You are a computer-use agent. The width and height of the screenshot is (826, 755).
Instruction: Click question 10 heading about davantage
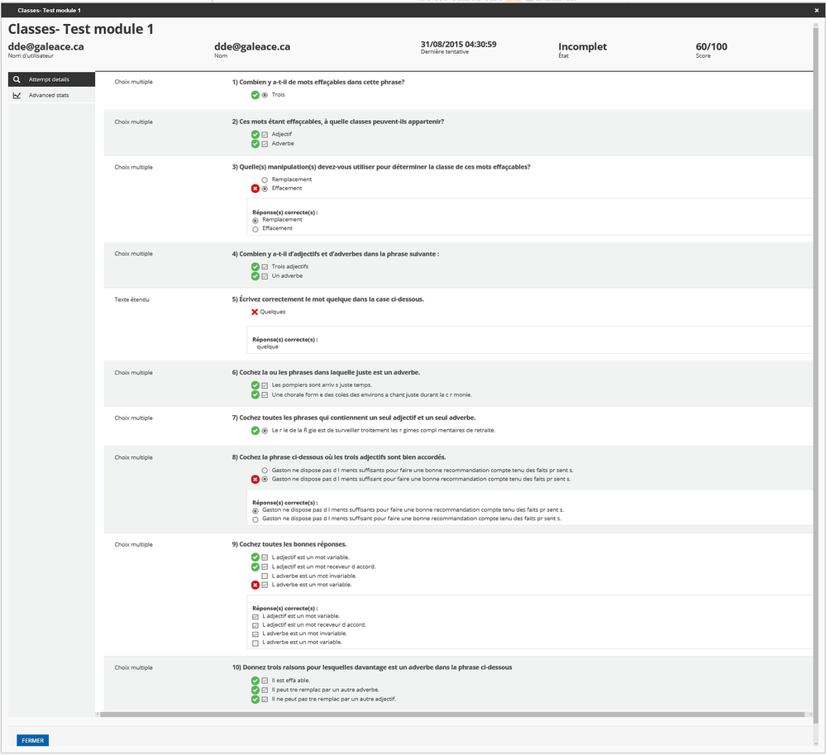coord(372,667)
